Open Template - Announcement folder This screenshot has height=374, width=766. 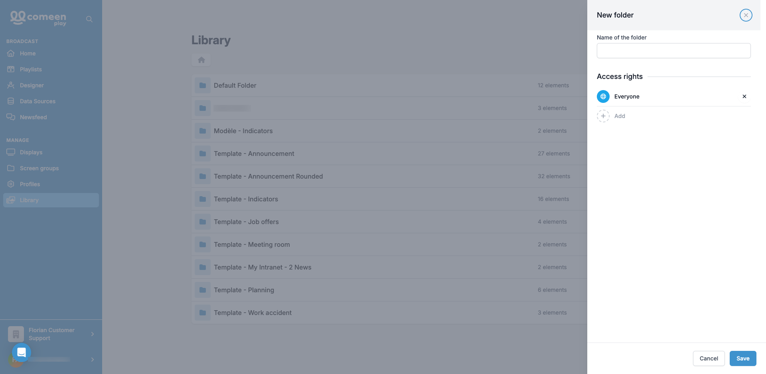coord(389,154)
